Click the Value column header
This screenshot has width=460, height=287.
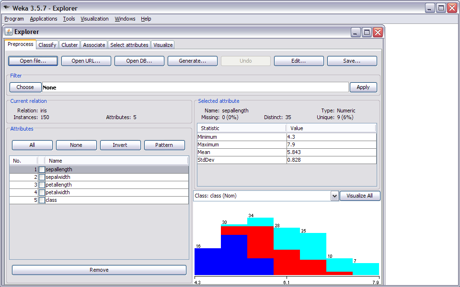click(x=331, y=128)
